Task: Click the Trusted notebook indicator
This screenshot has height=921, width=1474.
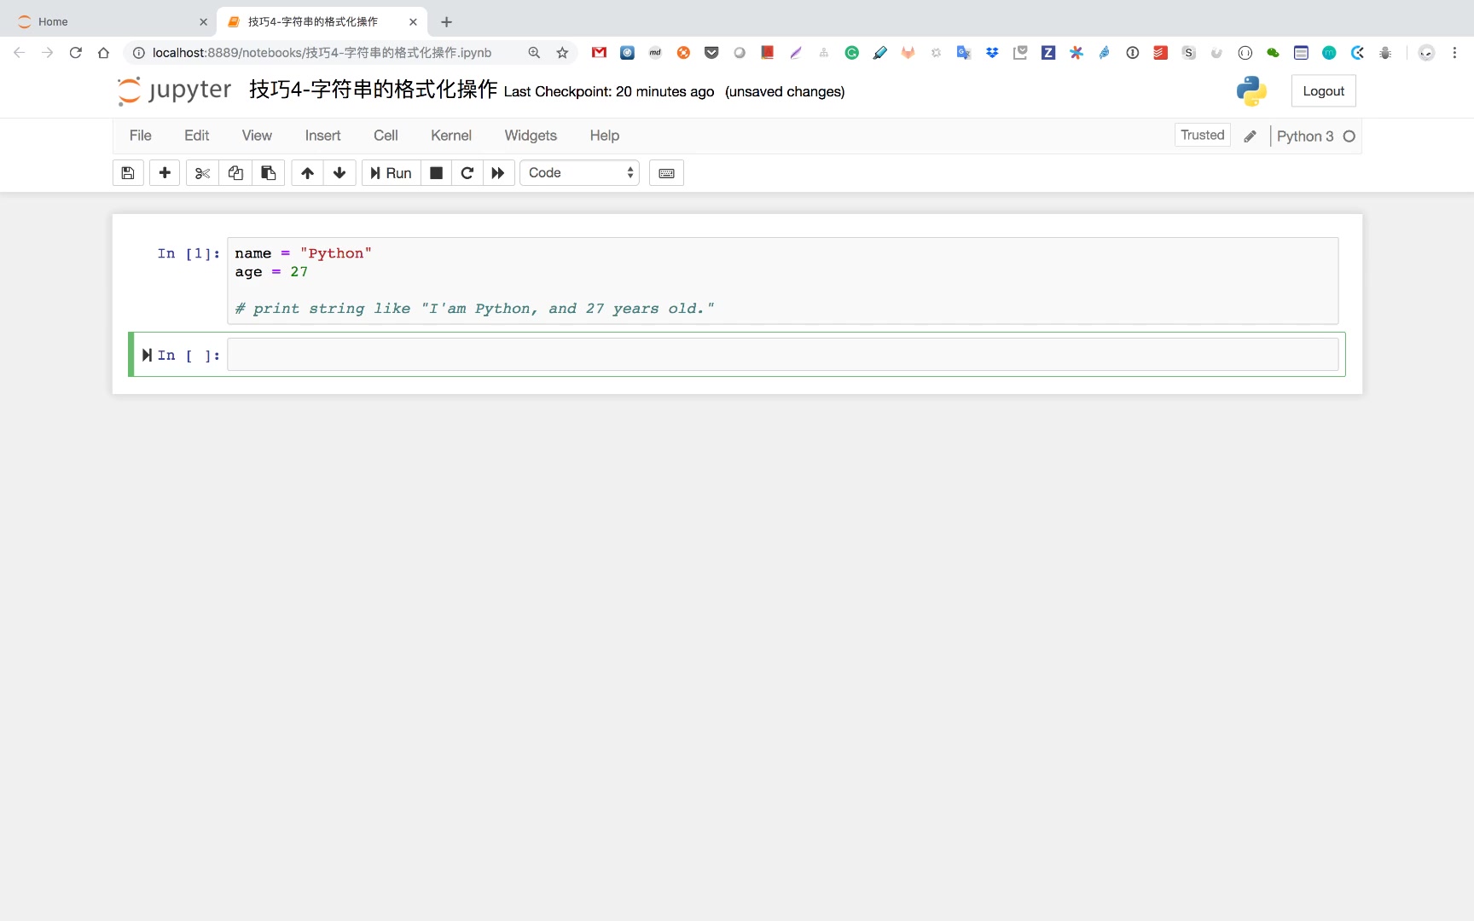Action: tap(1202, 135)
